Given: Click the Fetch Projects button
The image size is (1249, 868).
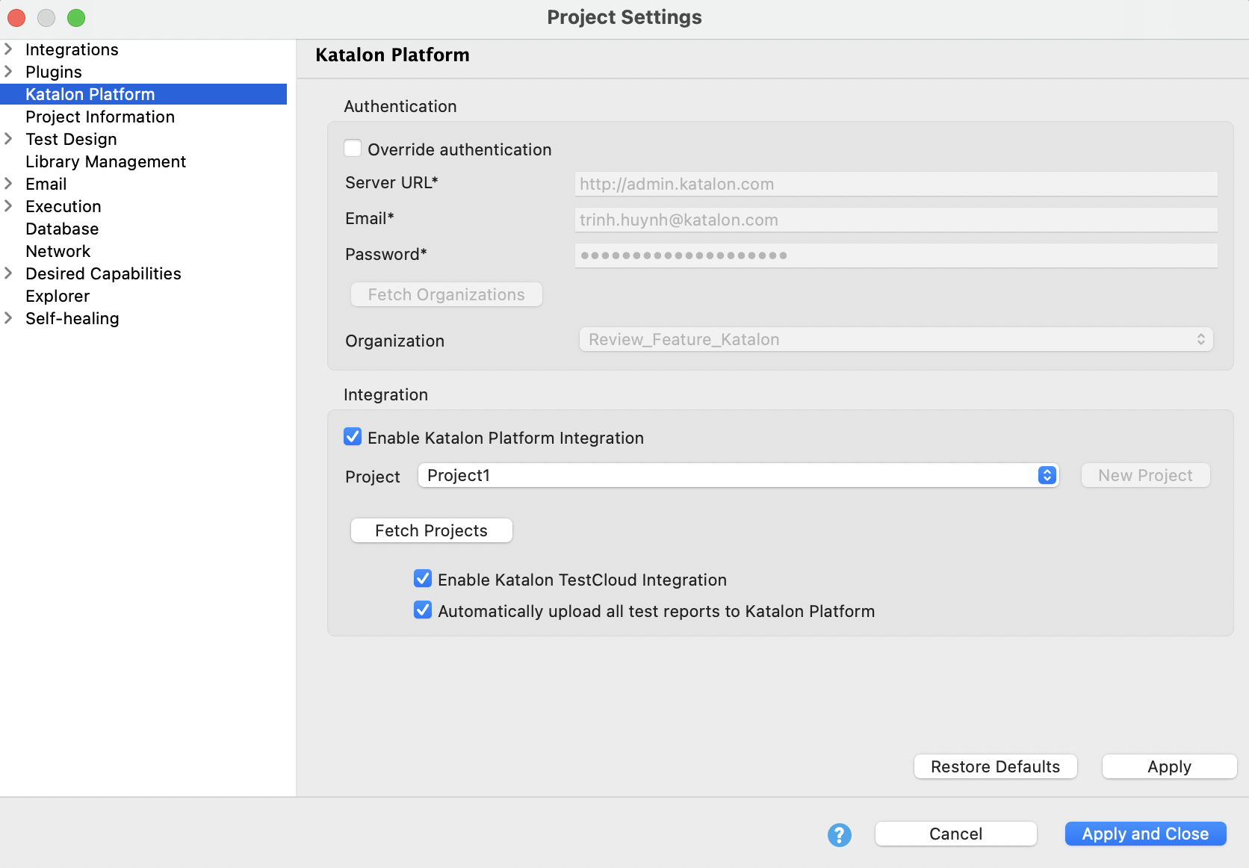Looking at the screenshot, I should tap(431, 530).
